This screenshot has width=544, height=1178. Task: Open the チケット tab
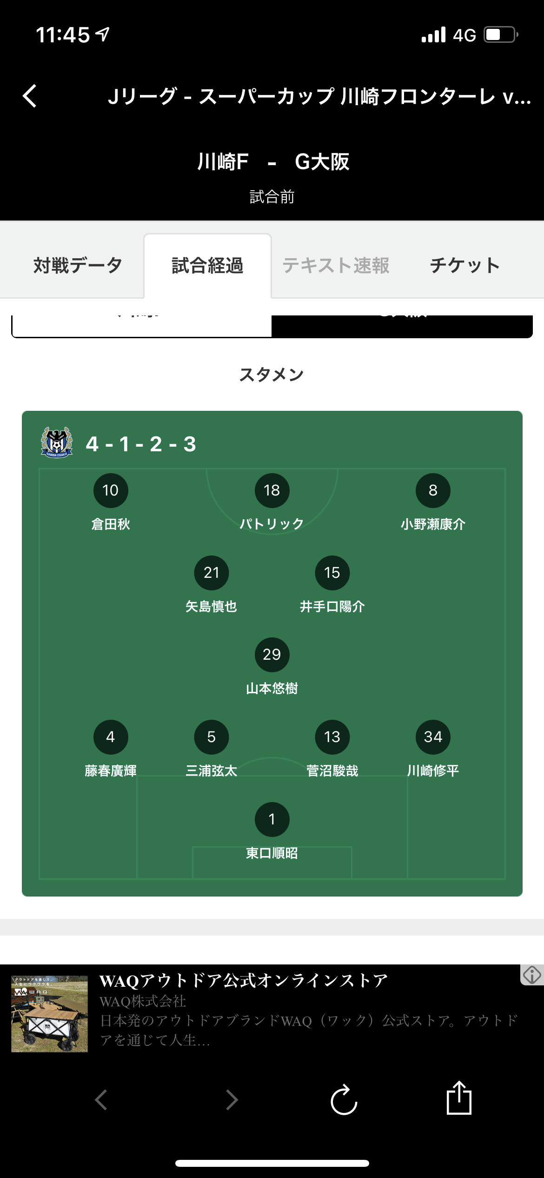[465, 265]
